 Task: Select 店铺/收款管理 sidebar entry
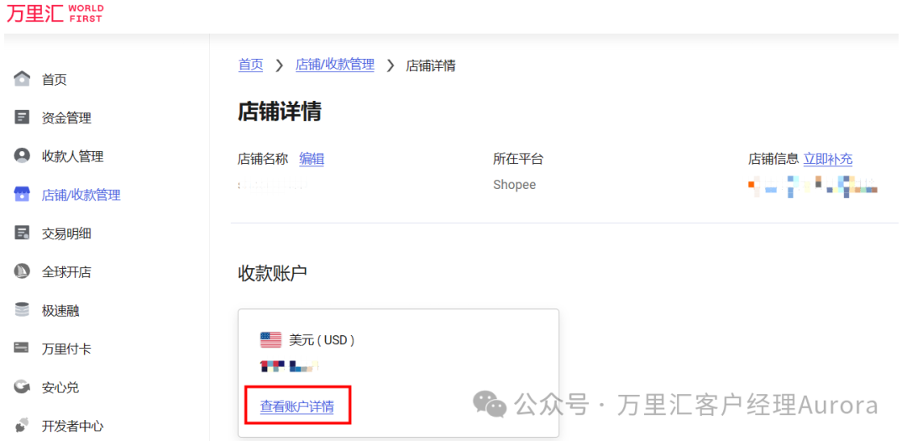coord(81,195)
